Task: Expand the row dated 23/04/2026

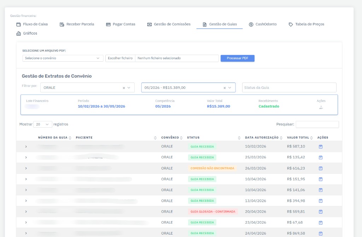Action: click(x=26, y=223)
